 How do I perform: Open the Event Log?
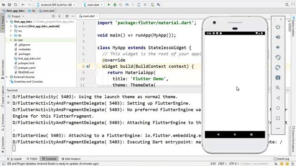pos(281,159)
